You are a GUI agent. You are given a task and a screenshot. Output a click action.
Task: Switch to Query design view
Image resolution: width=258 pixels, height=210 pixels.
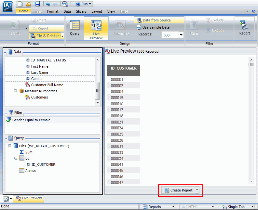(x=75, y=28)
